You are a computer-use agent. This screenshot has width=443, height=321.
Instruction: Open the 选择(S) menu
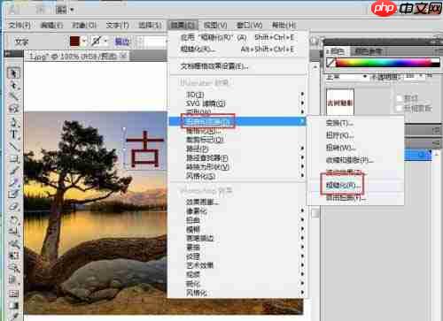[150, 25]
